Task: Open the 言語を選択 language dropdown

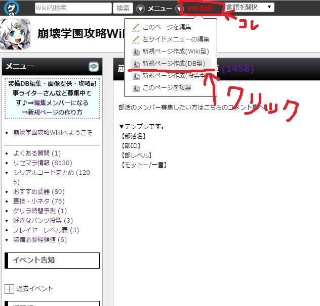Action: click(249, 7)
